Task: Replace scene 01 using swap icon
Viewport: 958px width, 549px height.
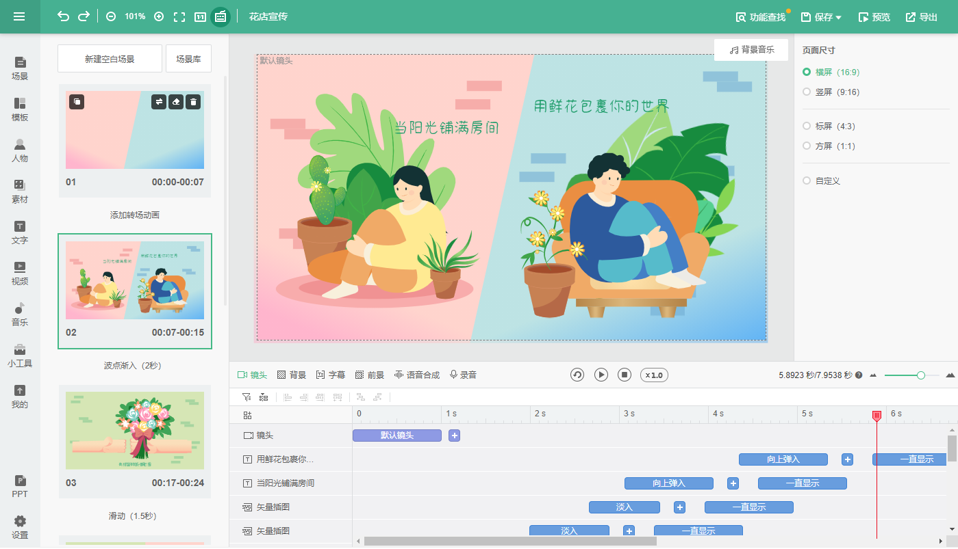Action: pos(159,102)
